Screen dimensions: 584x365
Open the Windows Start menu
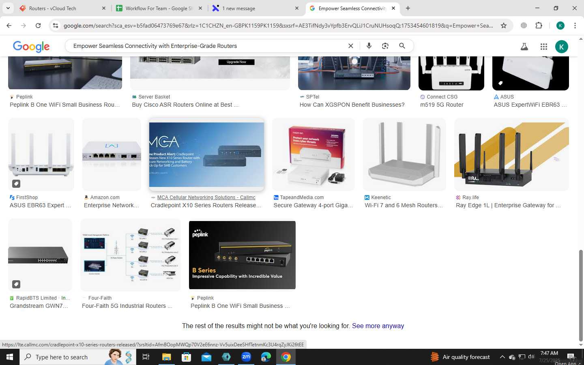click(10, 357)
